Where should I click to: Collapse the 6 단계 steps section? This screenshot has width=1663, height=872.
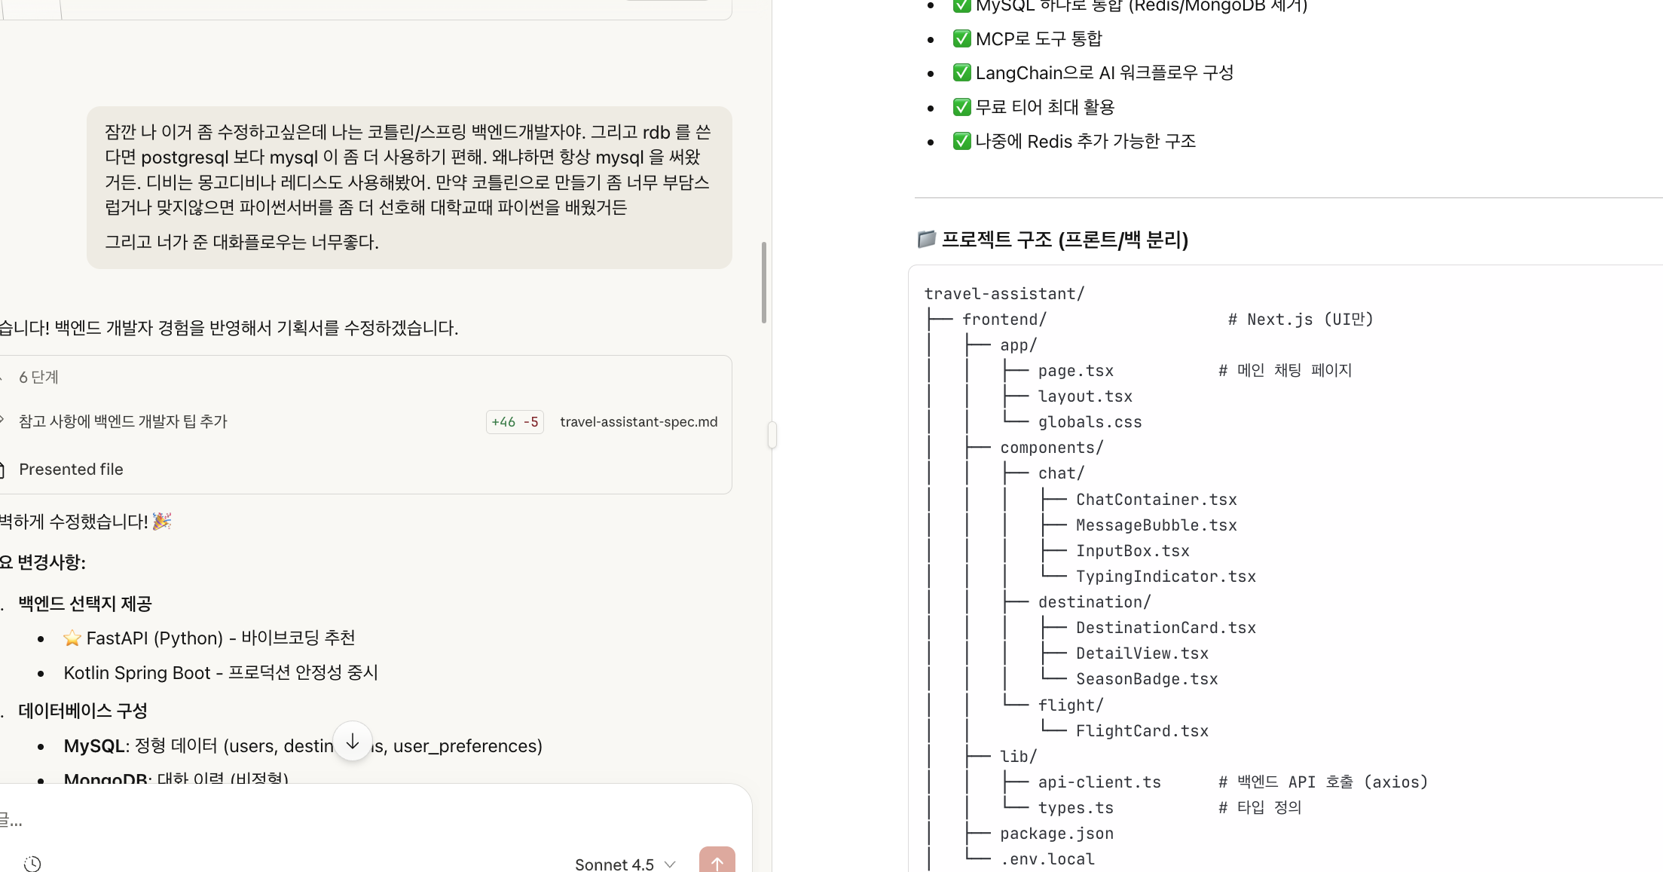click(38, 377)
